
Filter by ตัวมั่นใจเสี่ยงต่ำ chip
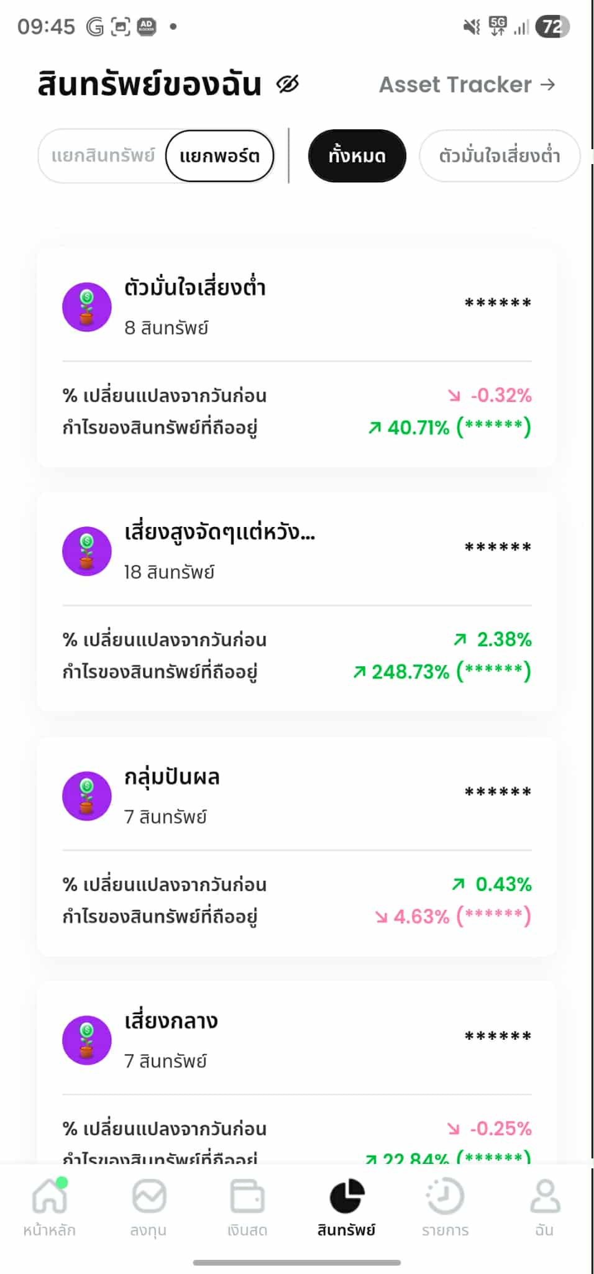coord(500,156)
